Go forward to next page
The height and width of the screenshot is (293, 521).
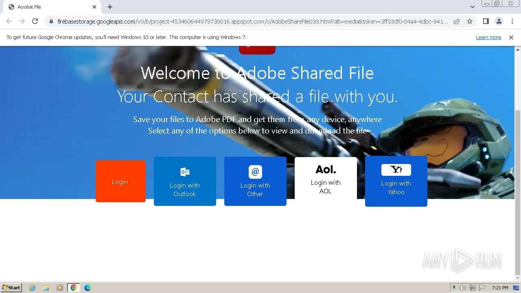[x=22, y=21]
